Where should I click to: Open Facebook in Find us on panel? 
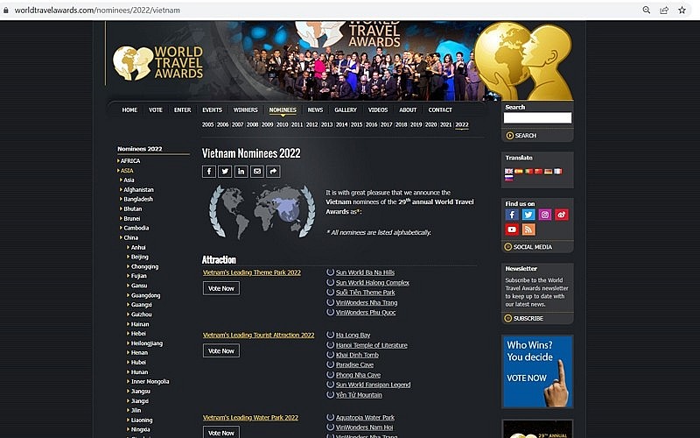click(512, 215)
